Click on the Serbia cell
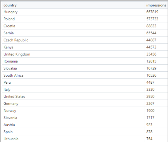The image size is (168, 142). [x=9, y=33]
